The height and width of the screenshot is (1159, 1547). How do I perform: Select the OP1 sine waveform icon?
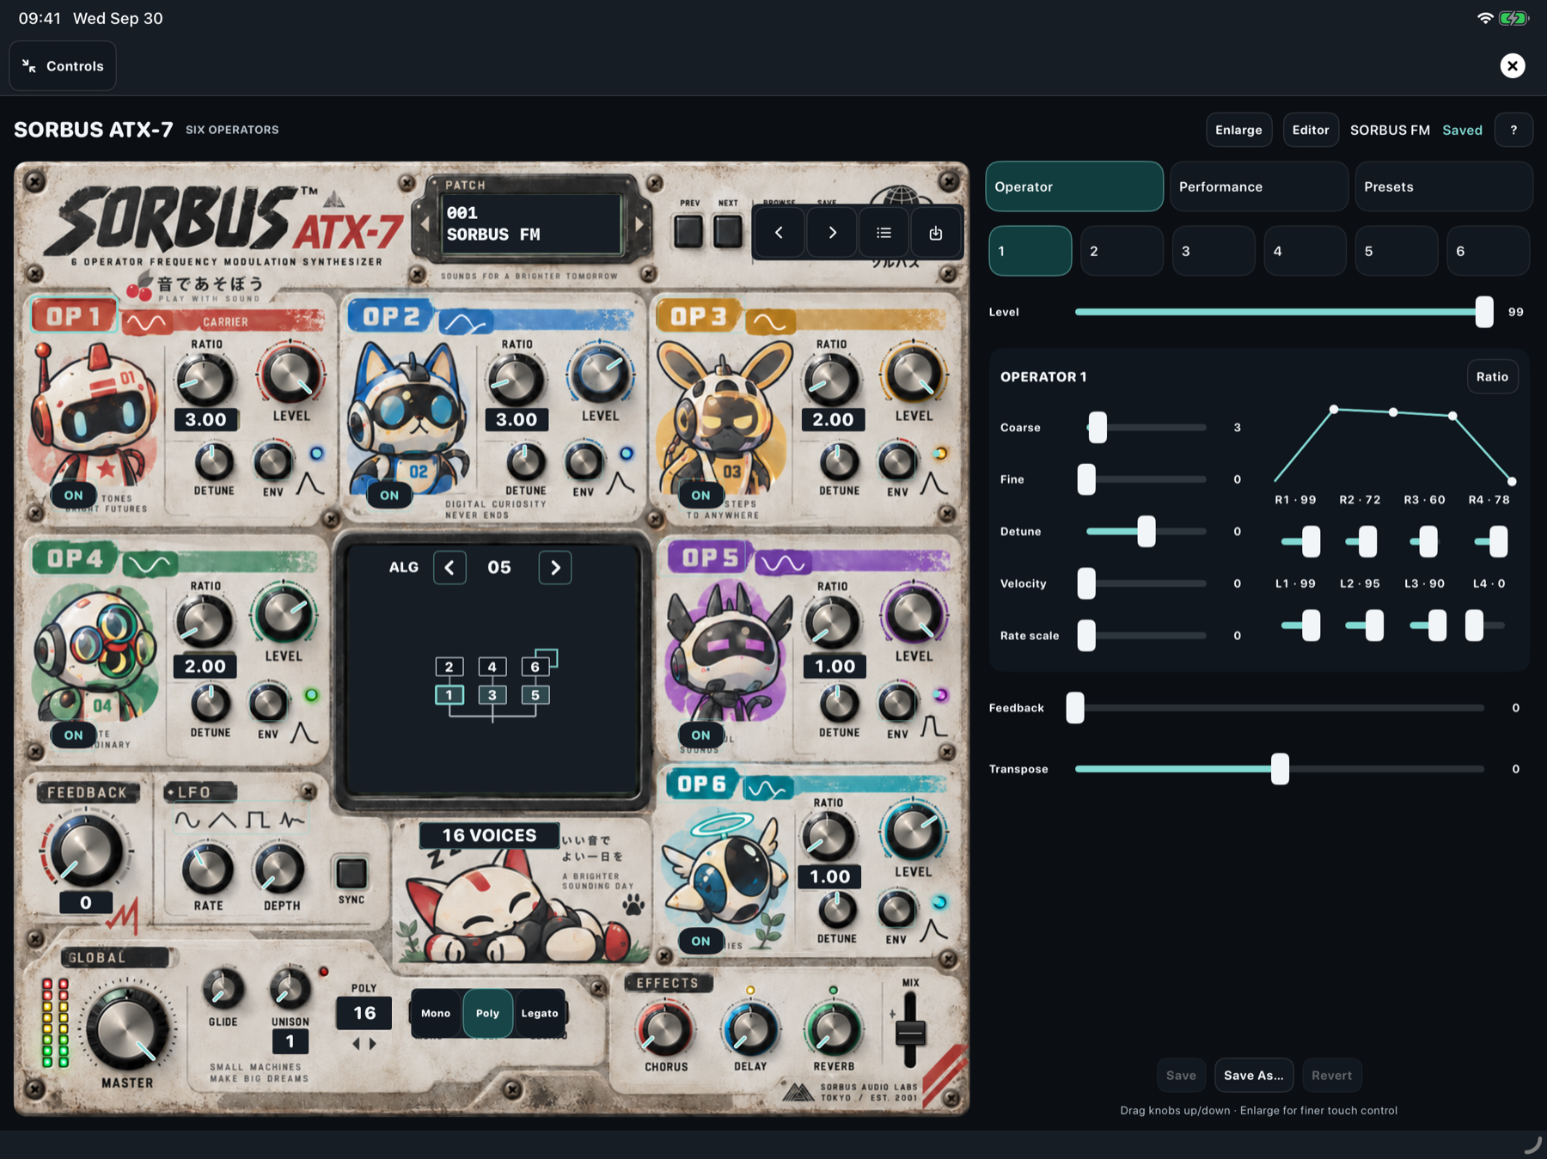pos(147,322)
